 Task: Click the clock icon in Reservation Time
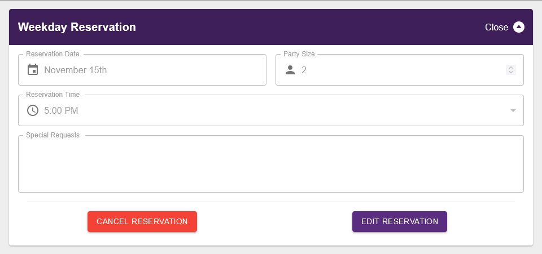click(33, 110)
